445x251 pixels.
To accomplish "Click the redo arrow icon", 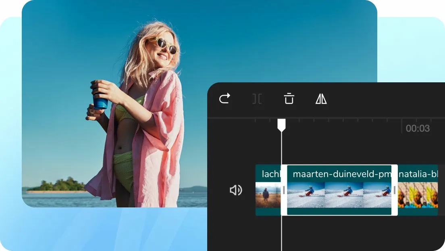I will [x=225, y=98].
